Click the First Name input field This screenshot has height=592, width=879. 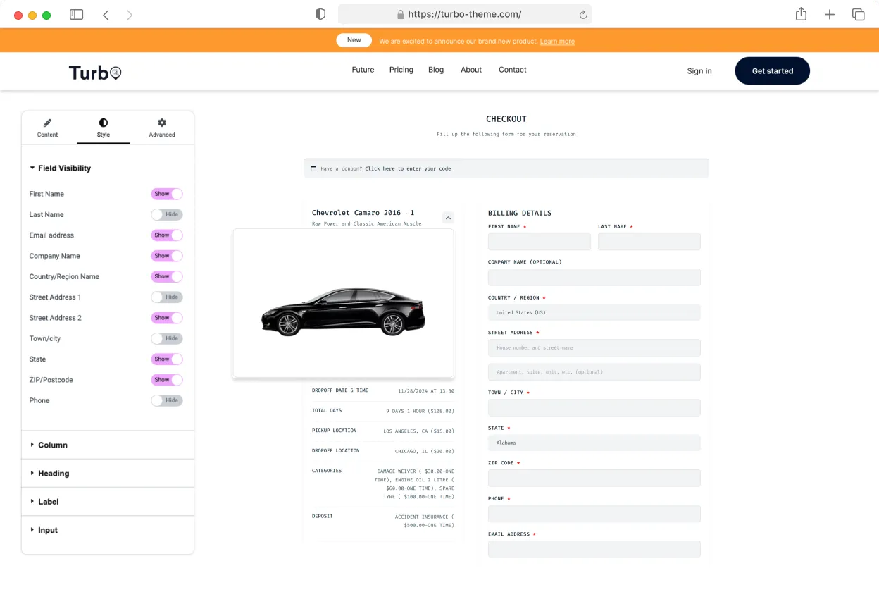pos(540,242)
